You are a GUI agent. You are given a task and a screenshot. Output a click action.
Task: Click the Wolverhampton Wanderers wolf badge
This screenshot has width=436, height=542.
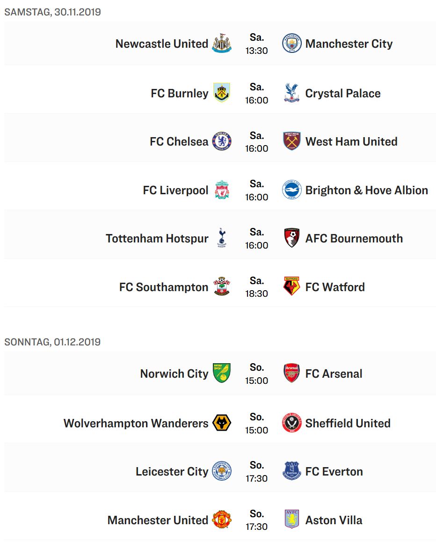[221, 423]
